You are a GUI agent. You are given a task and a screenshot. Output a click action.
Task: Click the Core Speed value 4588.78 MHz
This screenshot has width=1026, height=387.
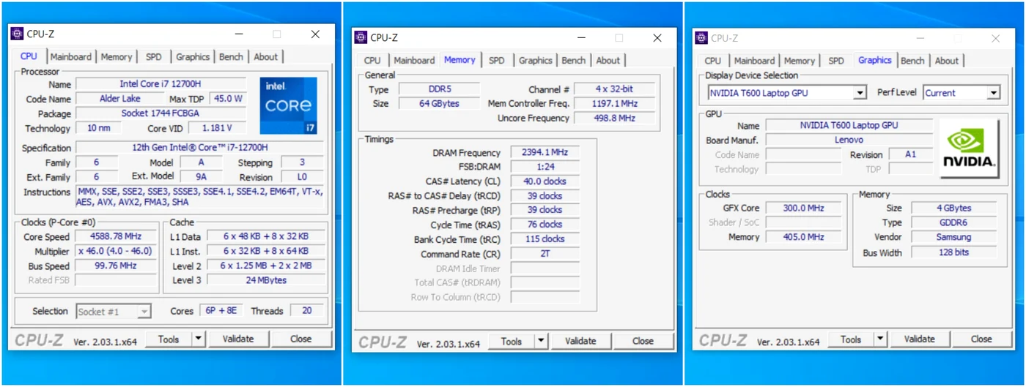[x=116, y=237]
